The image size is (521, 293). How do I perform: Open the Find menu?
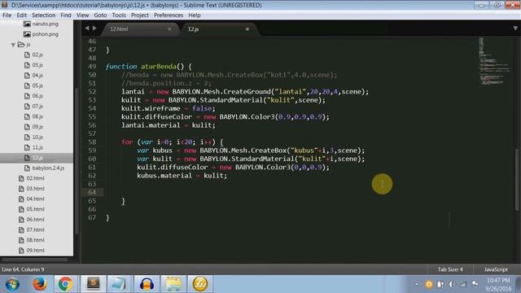click(66, 15)
